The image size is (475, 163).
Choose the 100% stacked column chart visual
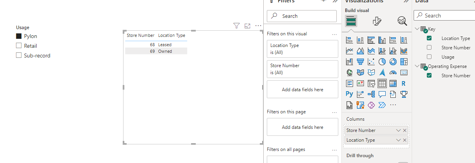pyautogui.click(x=404, y=40)
